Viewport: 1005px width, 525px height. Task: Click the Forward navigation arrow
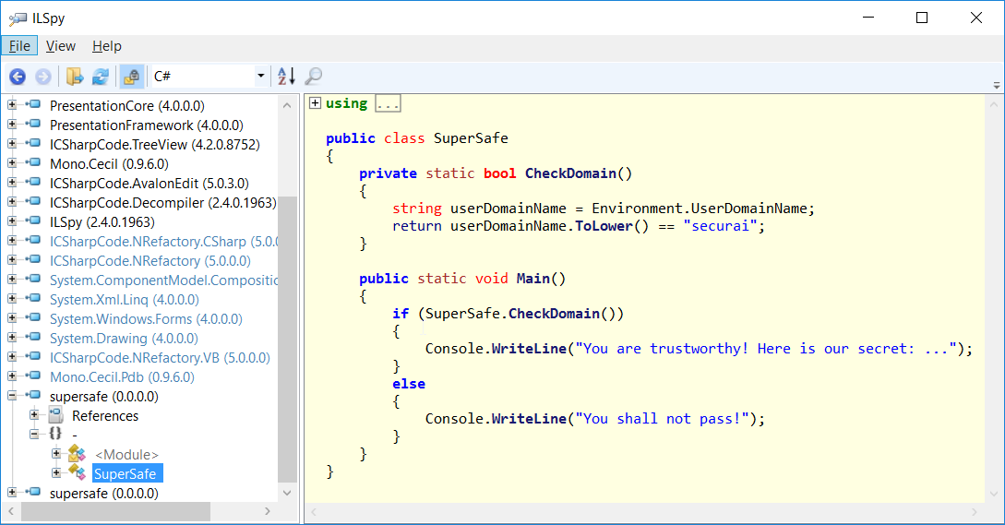(x=43, y=77)
